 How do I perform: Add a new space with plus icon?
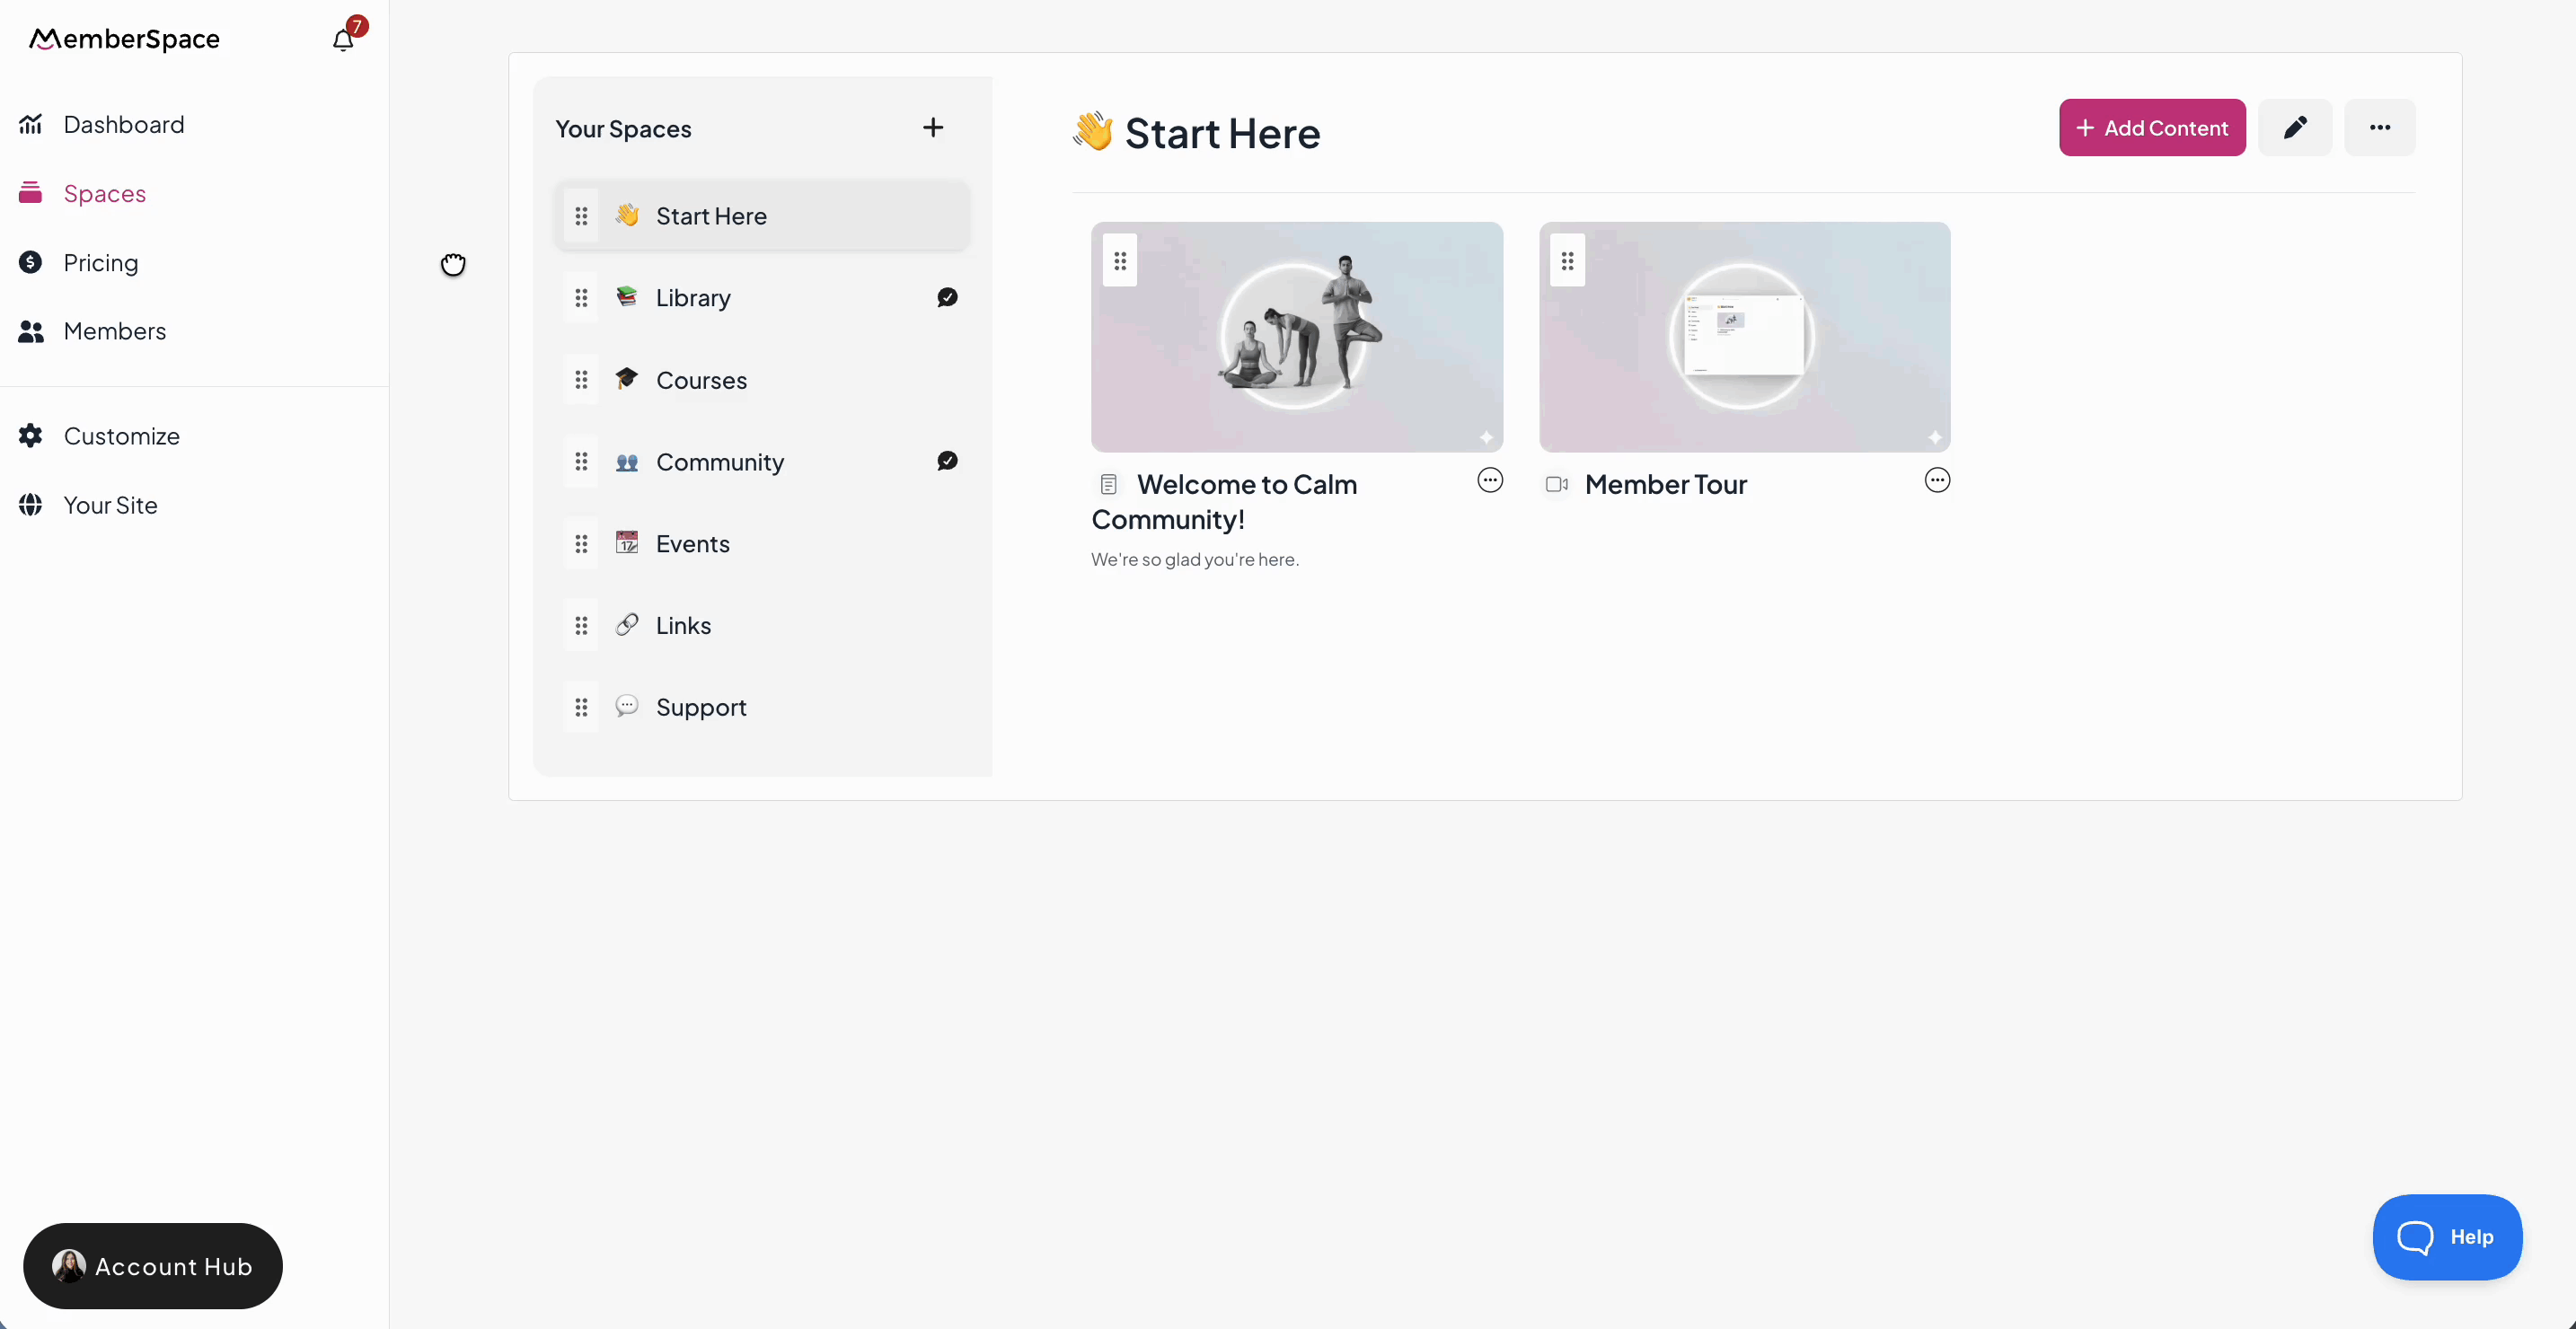click(932, 127)
